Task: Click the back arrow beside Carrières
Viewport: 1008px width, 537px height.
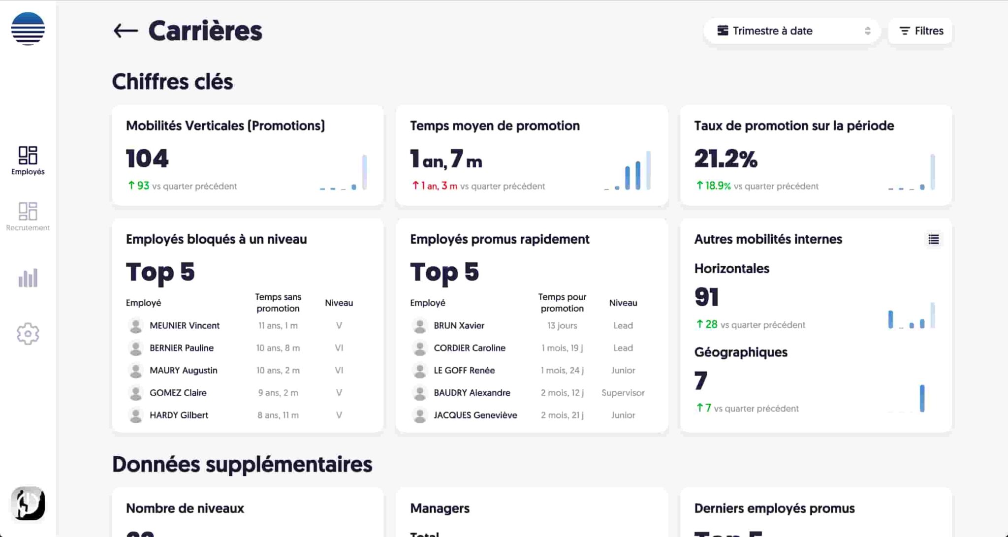Action: 125,31
